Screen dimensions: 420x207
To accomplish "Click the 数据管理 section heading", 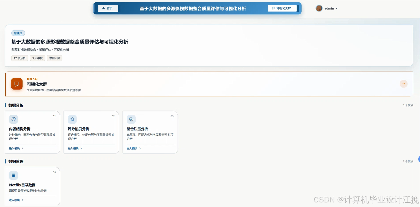I will (16, 162).
